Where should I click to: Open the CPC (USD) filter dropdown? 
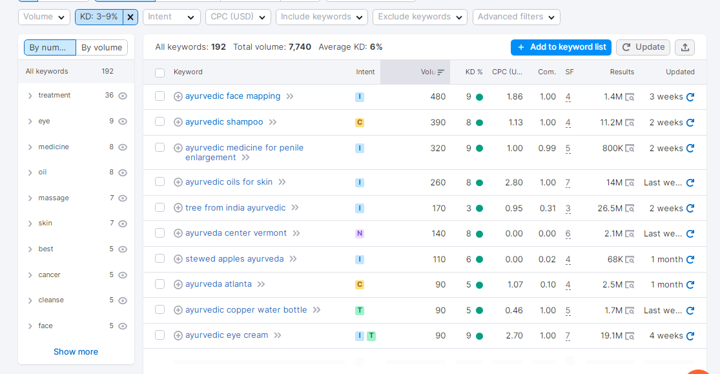click(x=238, y=17)
